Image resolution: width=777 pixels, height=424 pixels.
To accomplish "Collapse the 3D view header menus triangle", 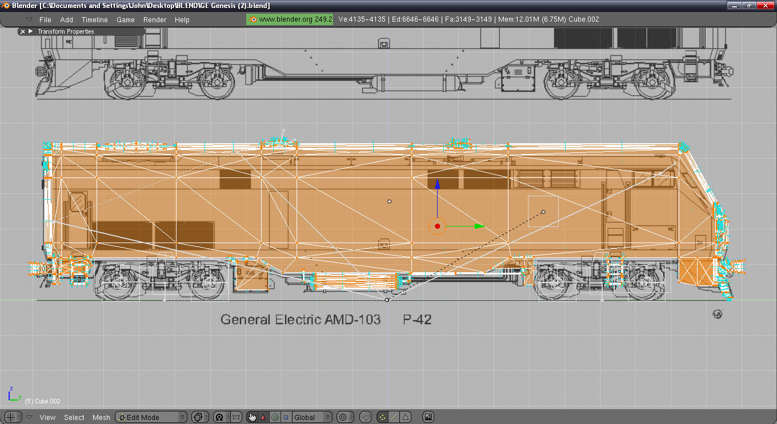I will [x=29, y=417].
